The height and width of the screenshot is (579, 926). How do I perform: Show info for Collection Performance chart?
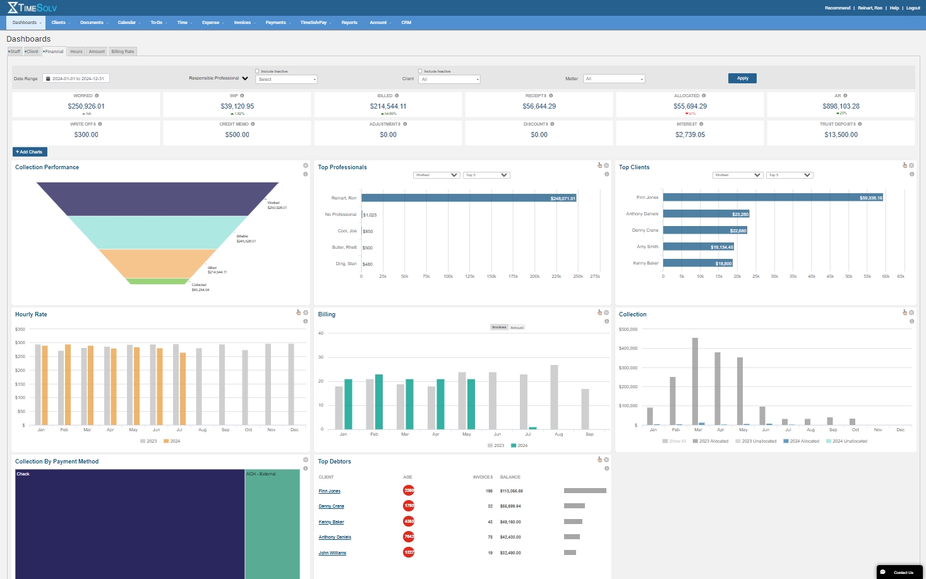[306, 174]
